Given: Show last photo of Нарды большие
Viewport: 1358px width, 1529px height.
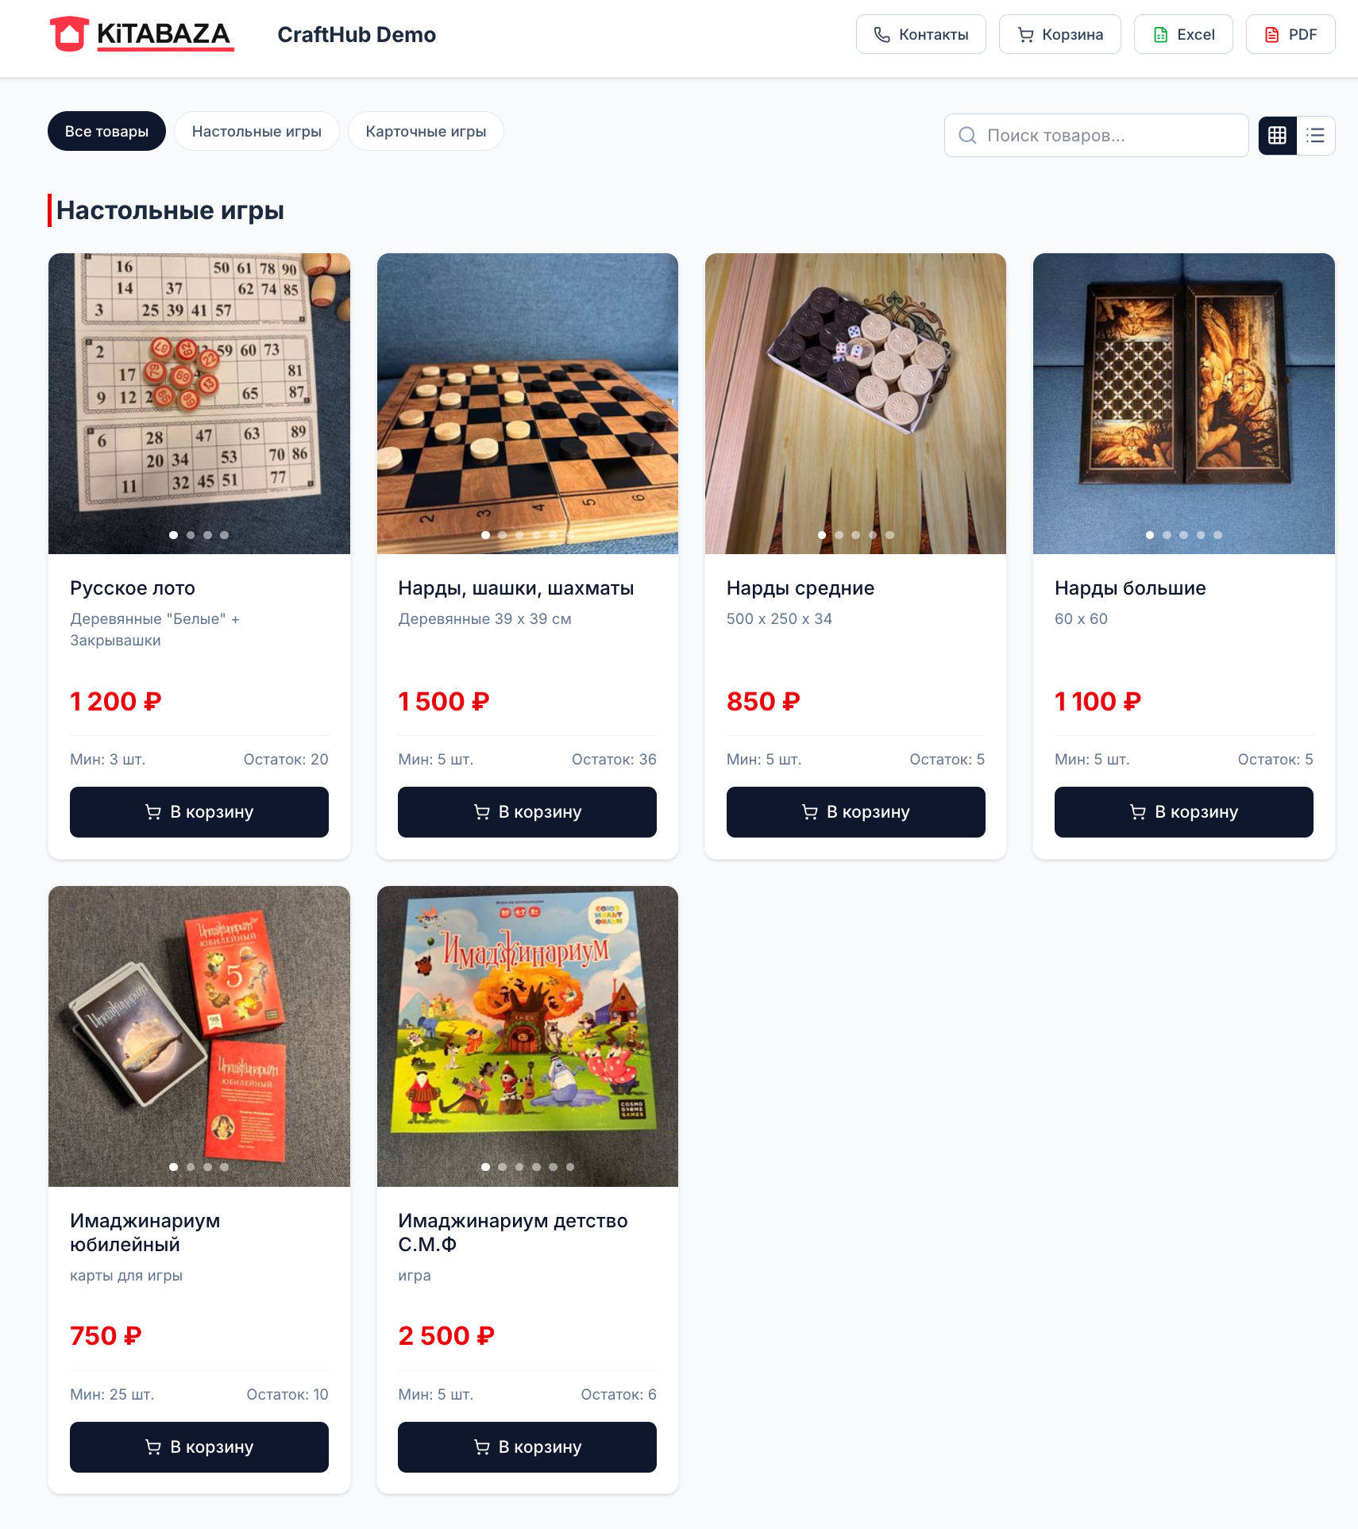Looking at the screenshot, I should (1217, 535).
